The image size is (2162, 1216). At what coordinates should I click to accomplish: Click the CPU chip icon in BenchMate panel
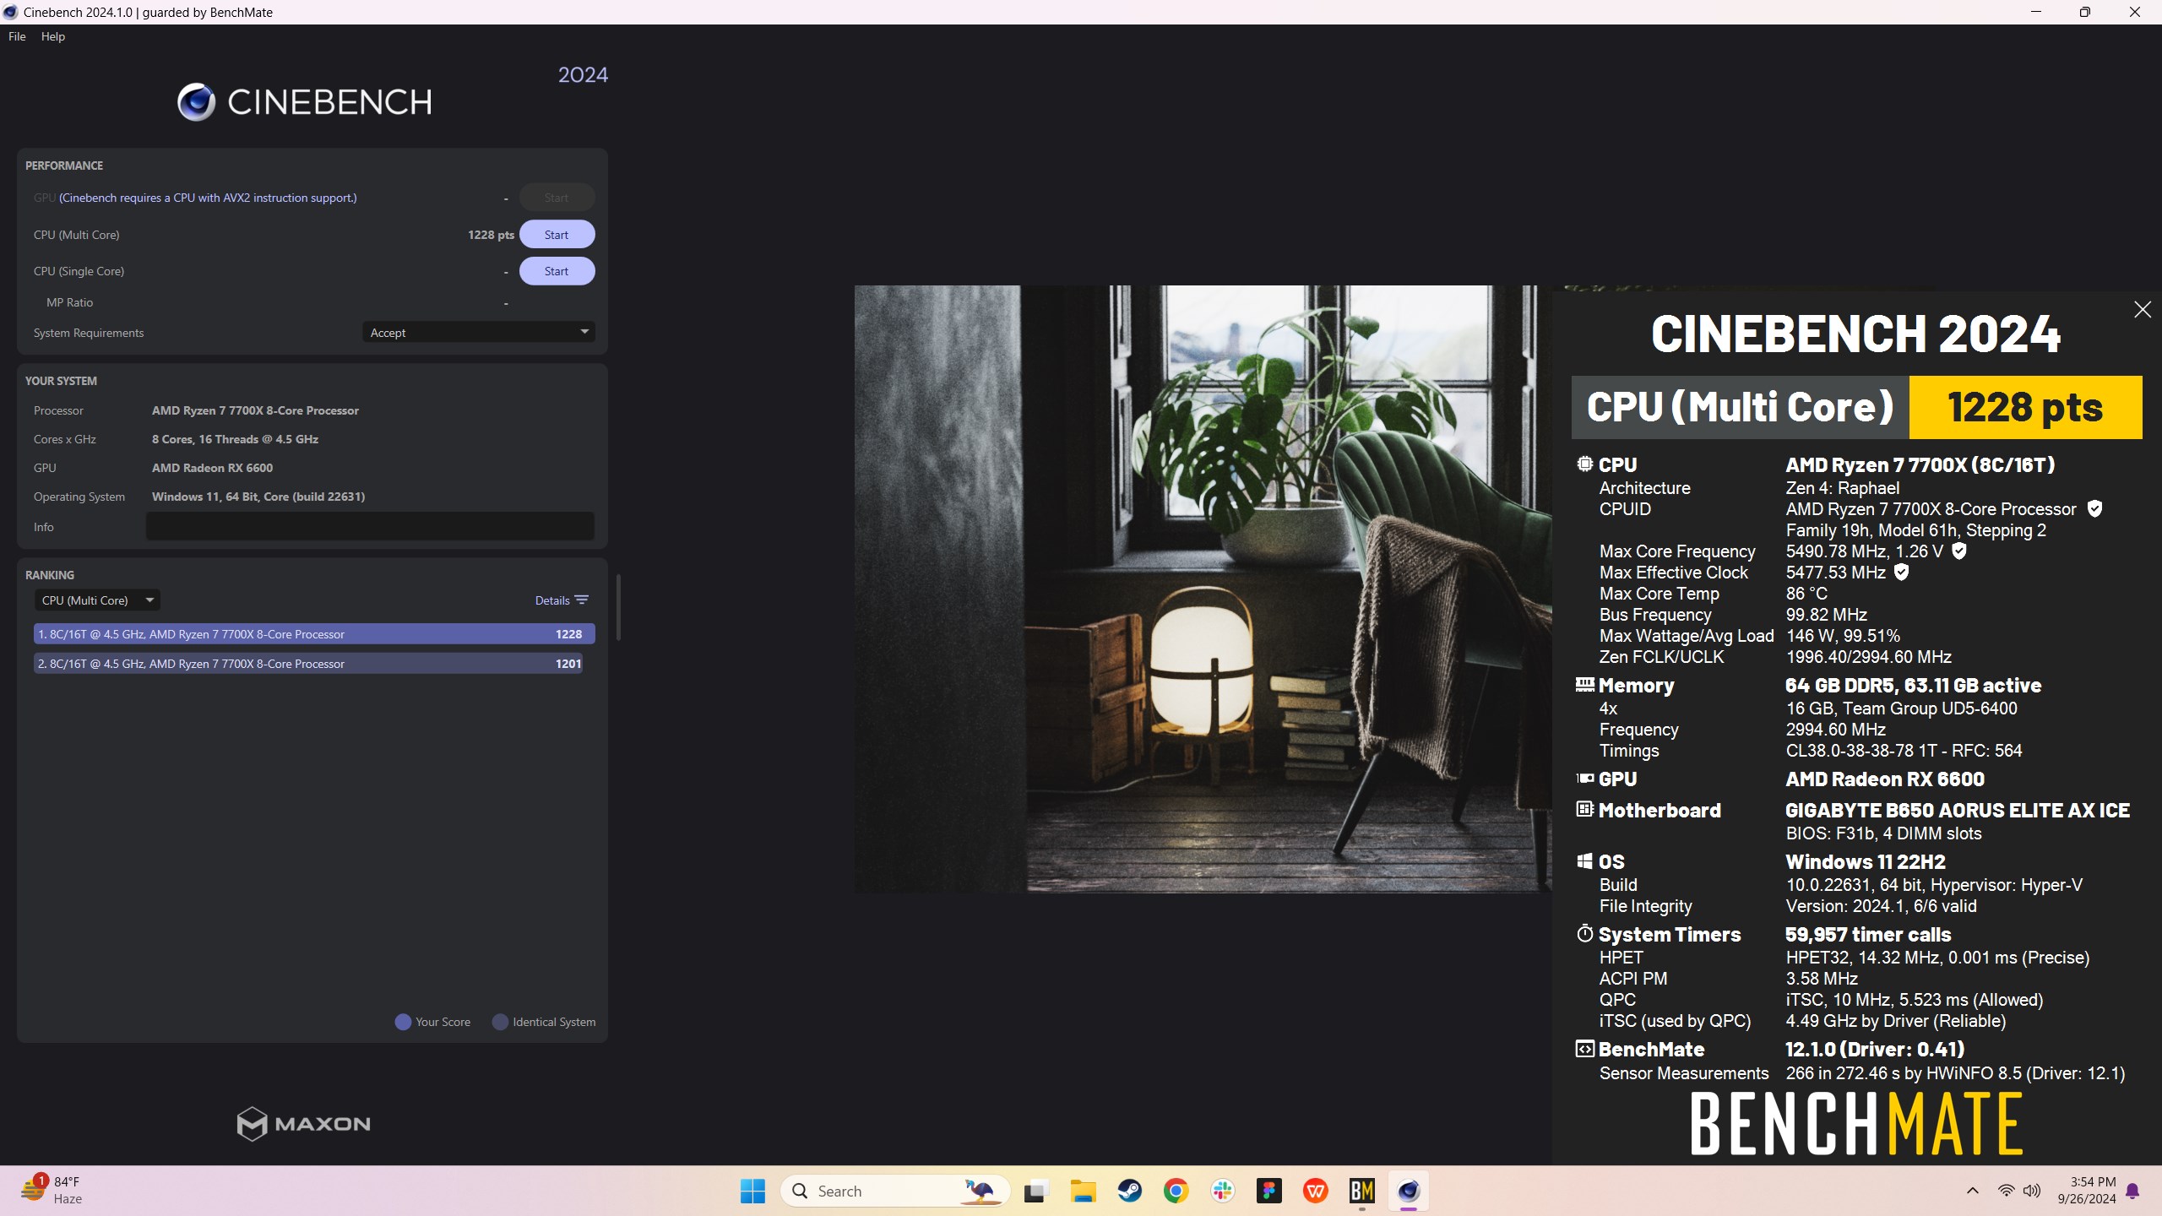coord(1585,464)
